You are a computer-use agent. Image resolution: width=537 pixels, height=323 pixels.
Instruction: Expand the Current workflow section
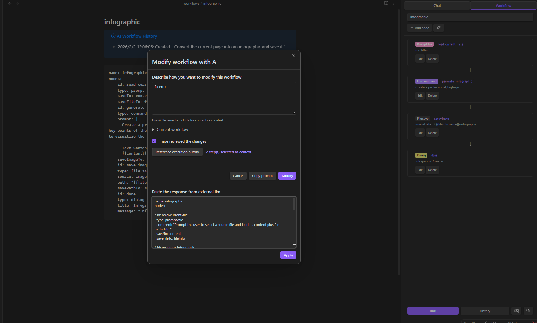coord(170,129)
